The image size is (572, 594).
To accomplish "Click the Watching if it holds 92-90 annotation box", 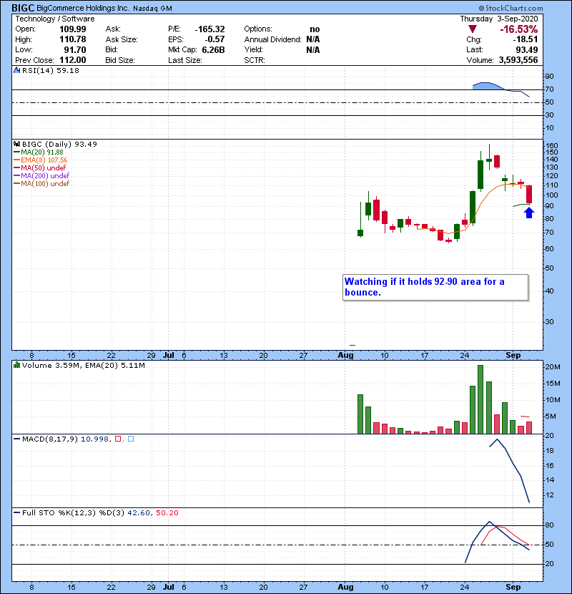I will [x=435, y=287].
